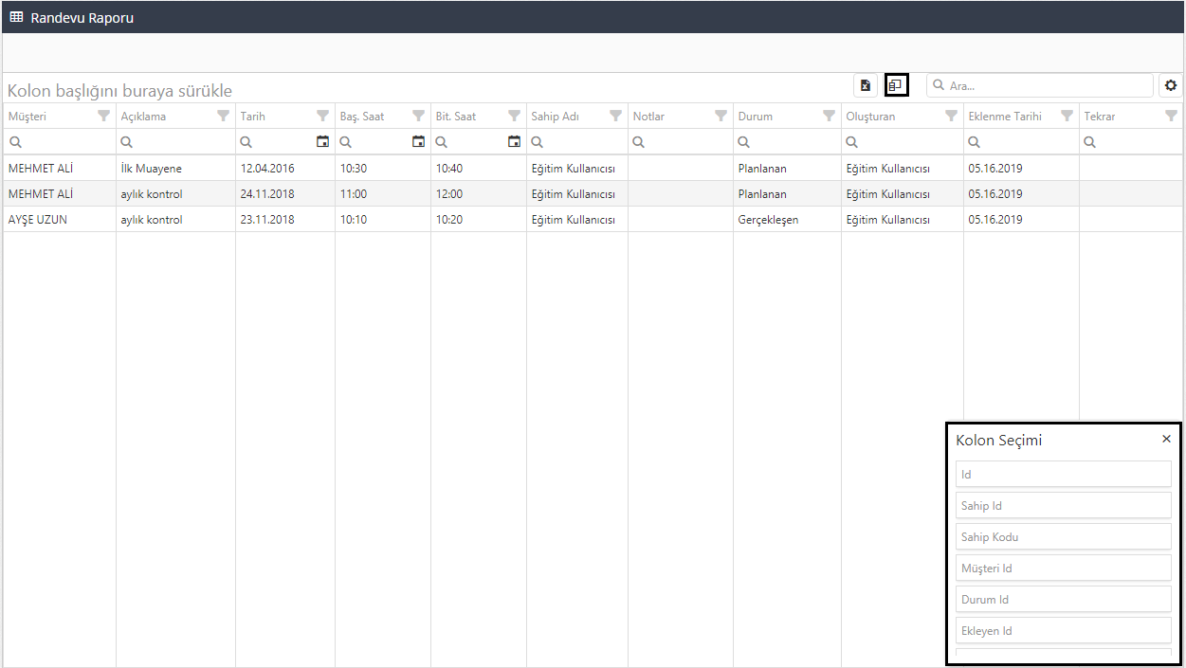Image resolution: width=1186 pixels, height=668 pixels.
Task: Open calendar picker in Bit. Saat filter
Action: (514, 142)
